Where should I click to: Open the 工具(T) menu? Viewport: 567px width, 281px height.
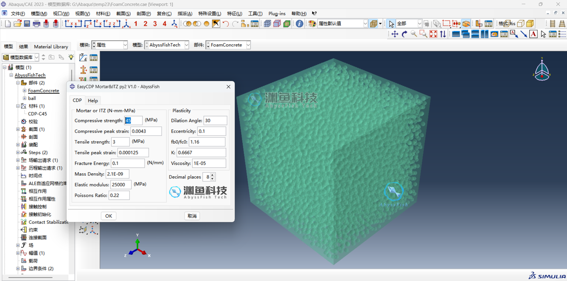255,14
